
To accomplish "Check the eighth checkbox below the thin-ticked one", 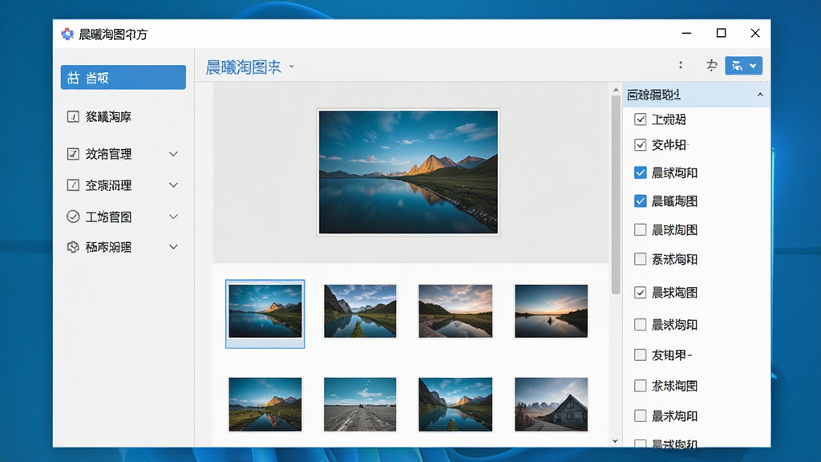I will pos(640,324).
